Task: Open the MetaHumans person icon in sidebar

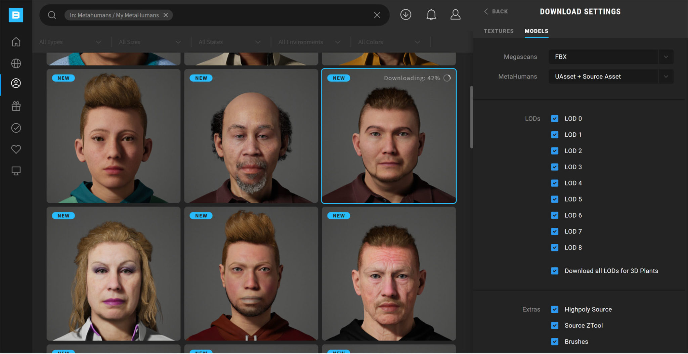Action: click(16, 84)
